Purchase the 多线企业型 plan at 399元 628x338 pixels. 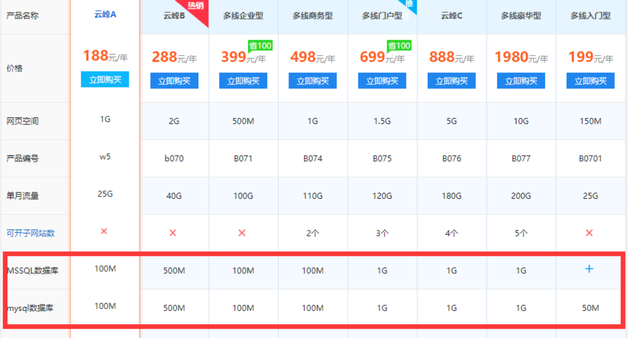(243, 81)
